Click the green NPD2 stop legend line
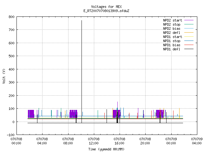This screenshot has height=152, width=203. tap(189, 24)
